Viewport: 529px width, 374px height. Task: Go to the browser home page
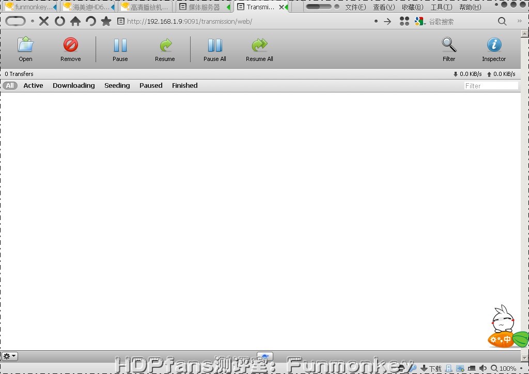point(75,21)
